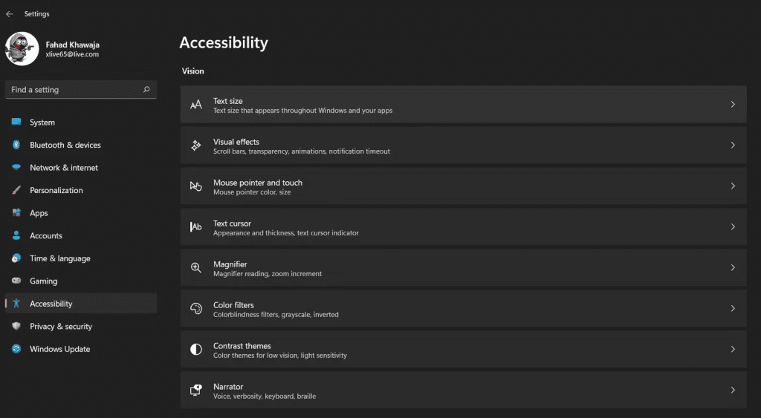Click the Visual effects sparkle icon
761x418 pixels.
tap(196, 146)
